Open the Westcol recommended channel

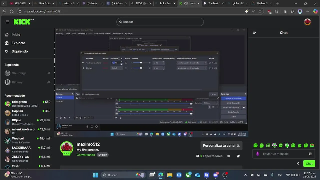pos(27,140)
